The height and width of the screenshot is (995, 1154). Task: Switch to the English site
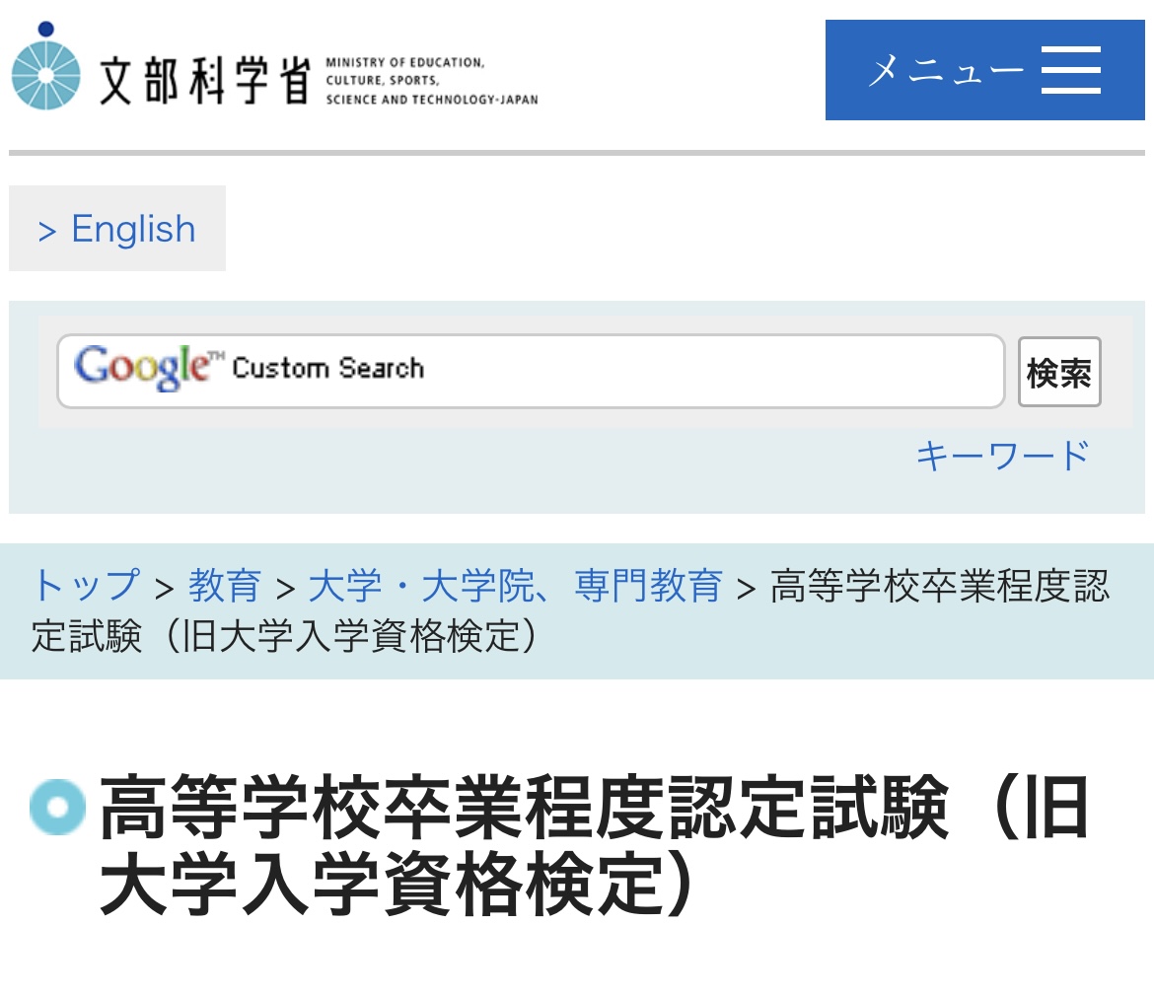point(117,228)
